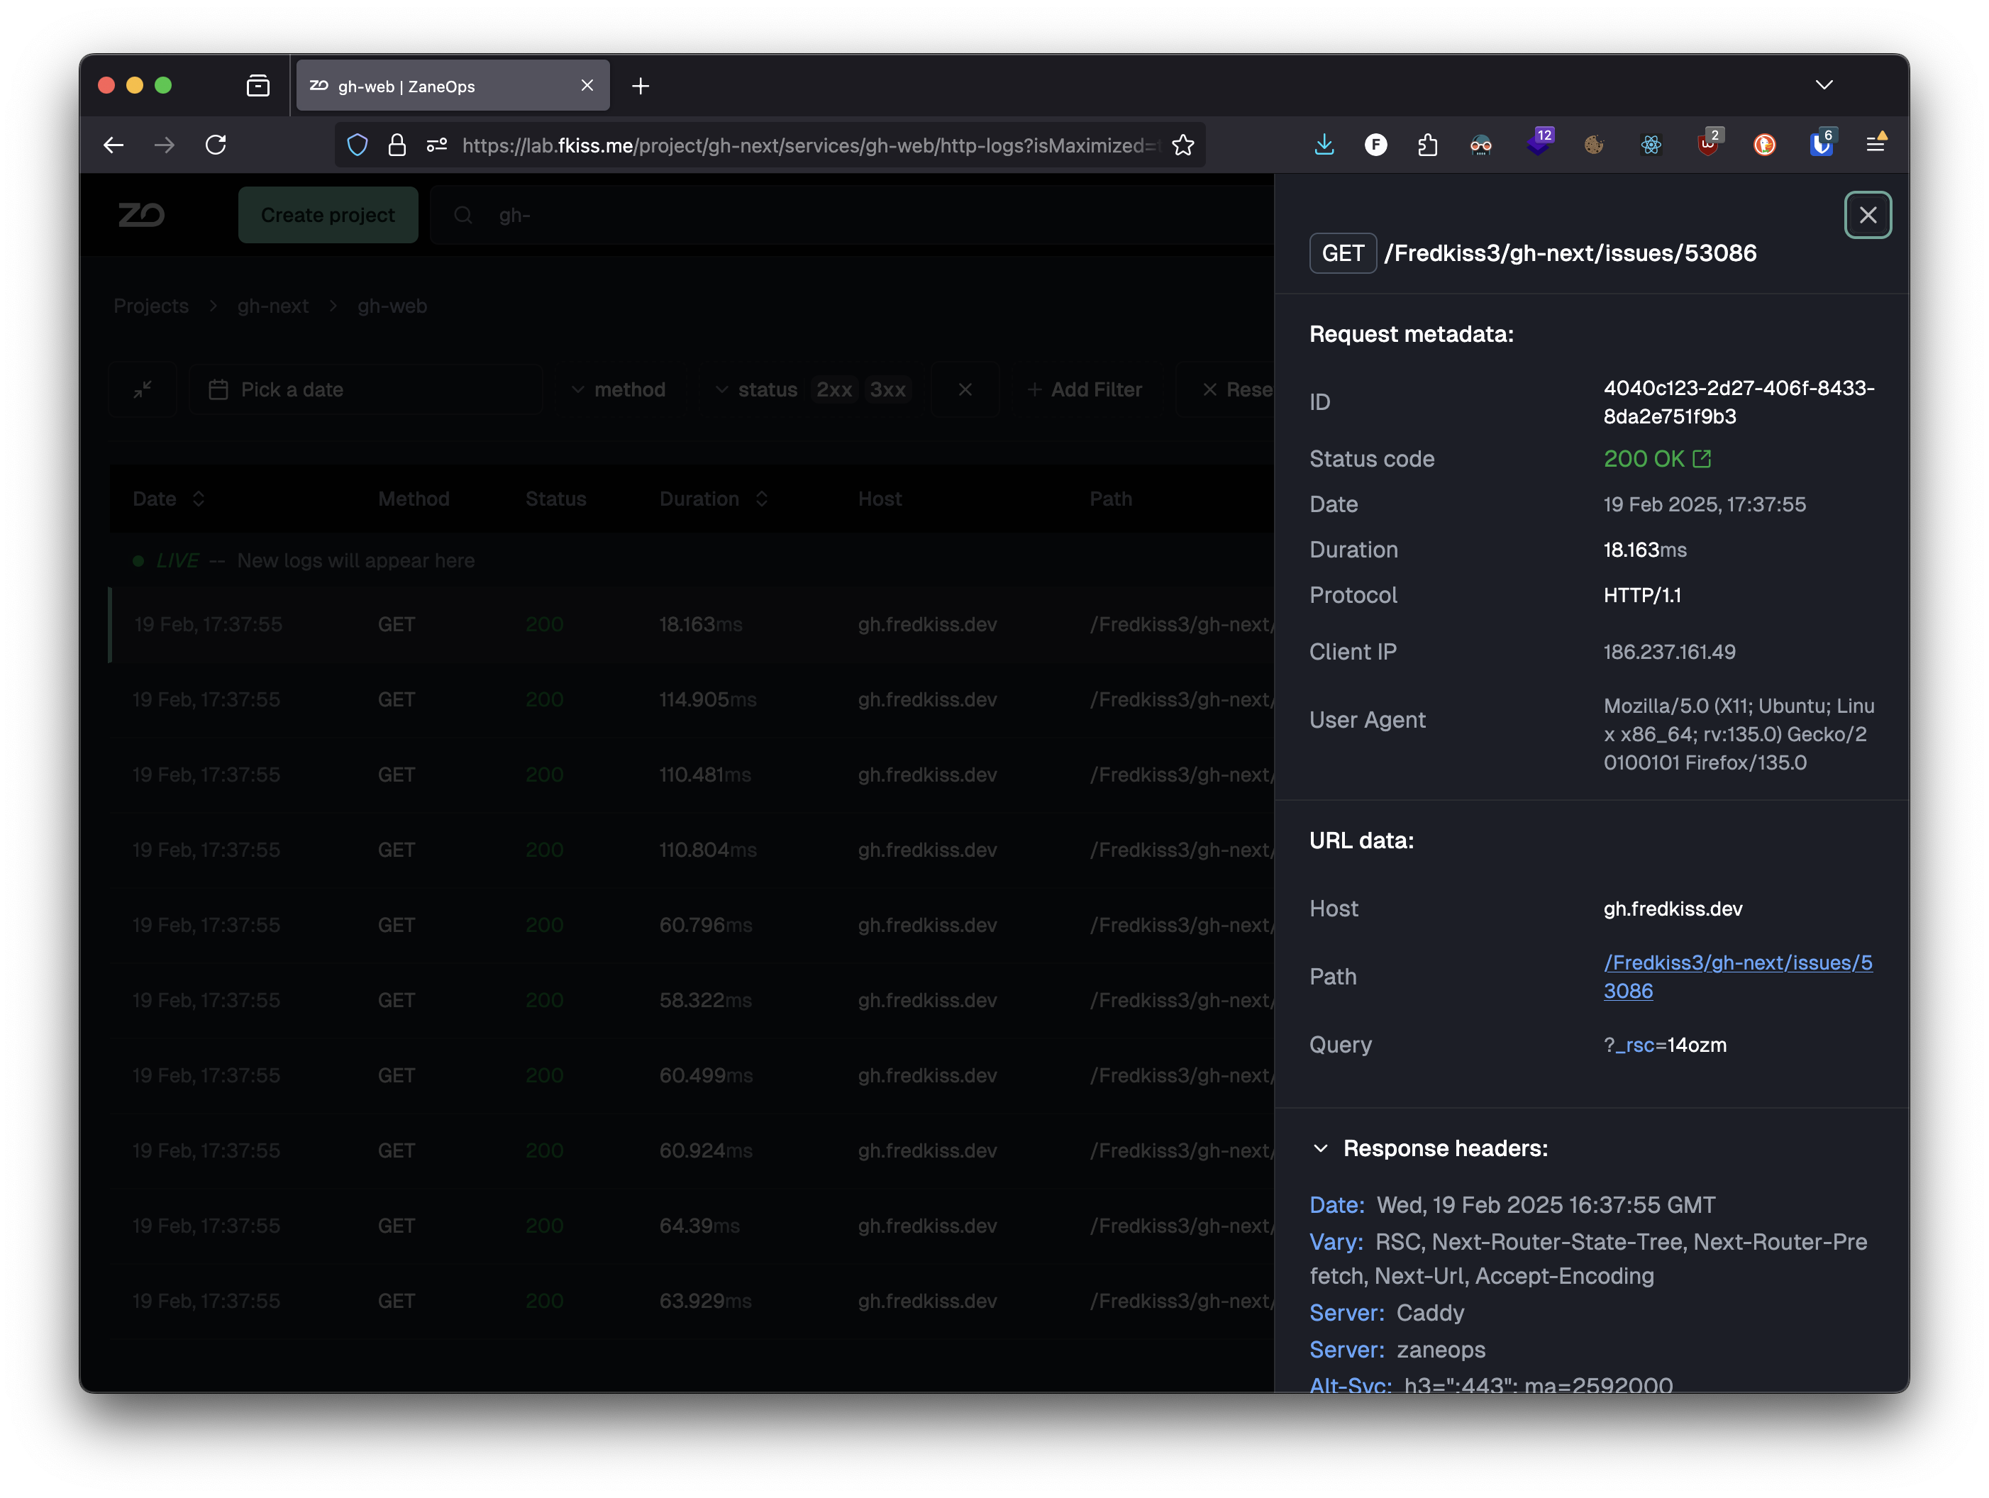
Task: Select the log row with 58.322ms duration
Action: coord(691,1001)
